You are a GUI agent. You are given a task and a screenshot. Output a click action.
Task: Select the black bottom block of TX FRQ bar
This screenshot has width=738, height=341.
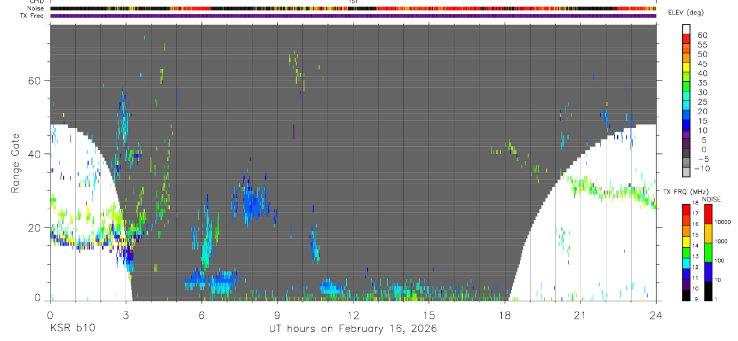click(686, 295)
